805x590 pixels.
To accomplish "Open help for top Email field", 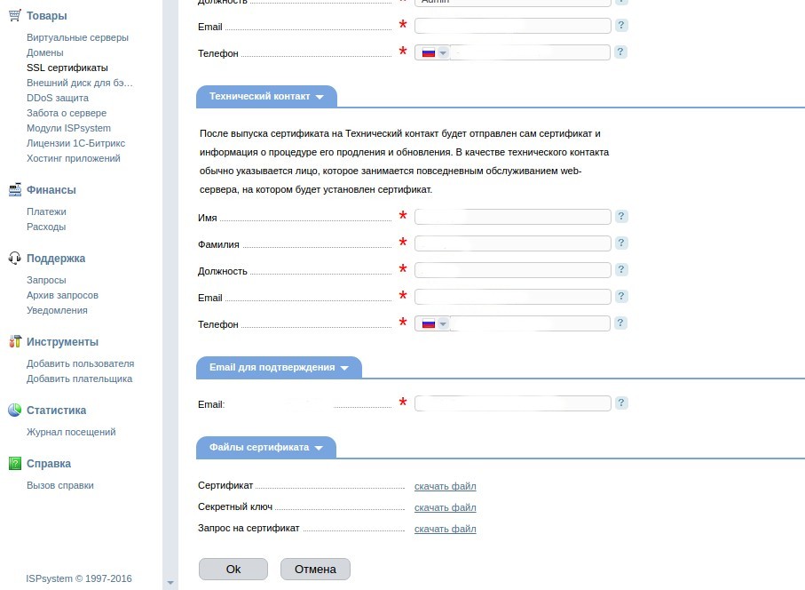I will coord(621,25).
